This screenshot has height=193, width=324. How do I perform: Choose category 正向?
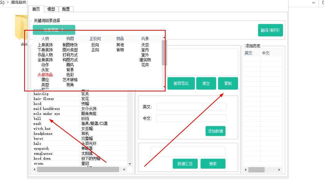click(x=95, y=50)
